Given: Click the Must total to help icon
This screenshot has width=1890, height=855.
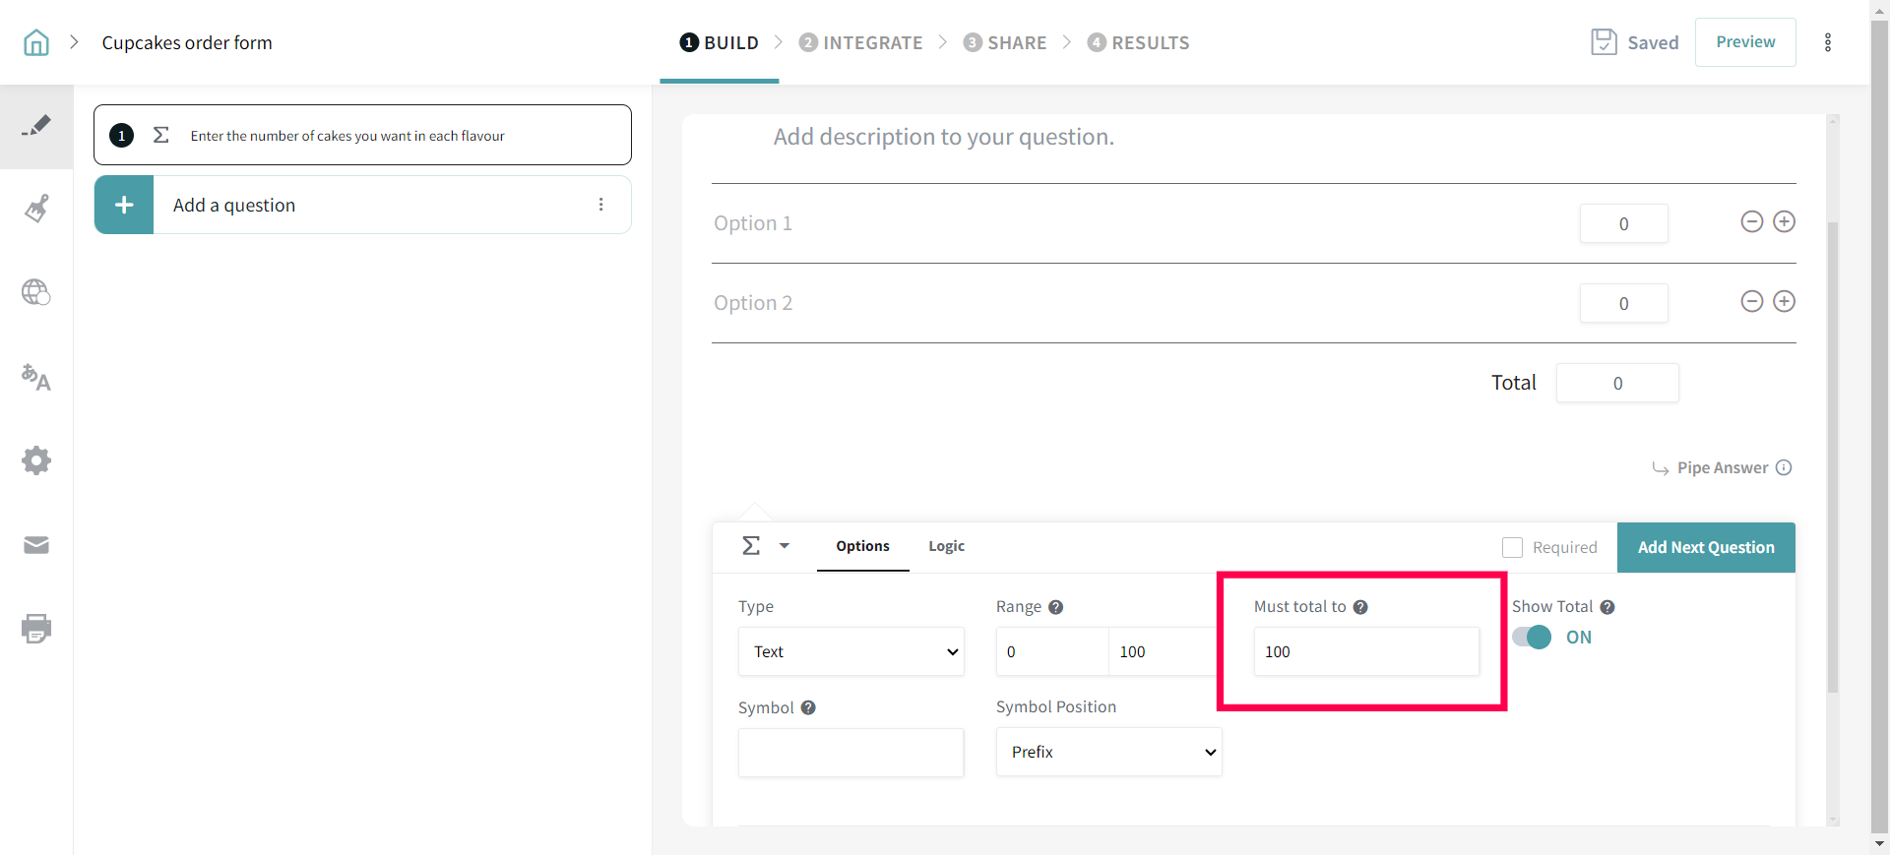Looking at the screenshot, I should [x=1360, y=607].
